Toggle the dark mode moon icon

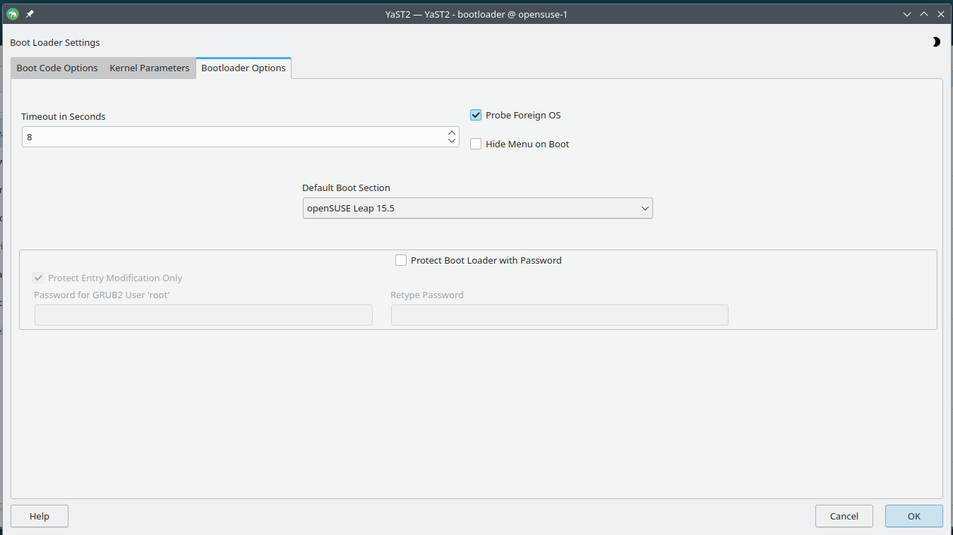[936, 42]
